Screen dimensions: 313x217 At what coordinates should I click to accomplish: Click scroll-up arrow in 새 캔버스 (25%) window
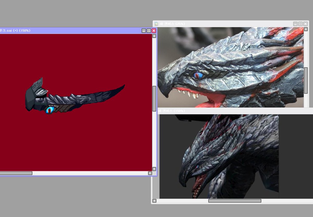coord(306,29)
